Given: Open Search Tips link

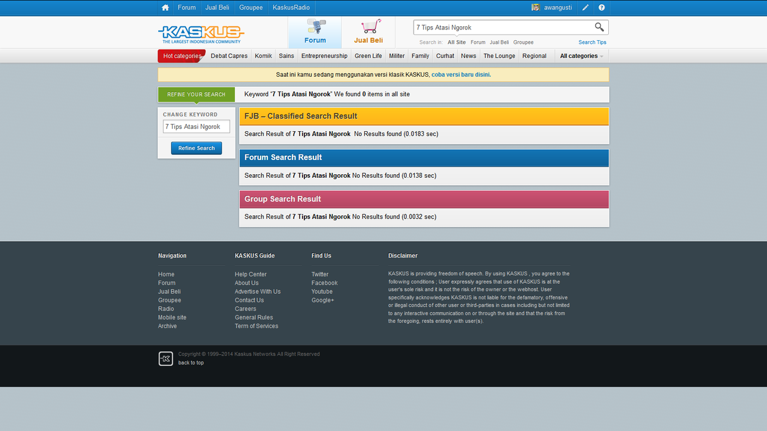Looking at the screenshot, I should click(x=593, y=43).
